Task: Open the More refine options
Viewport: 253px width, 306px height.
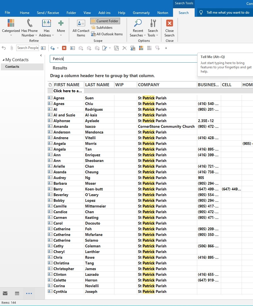Action: pos(61,28)
